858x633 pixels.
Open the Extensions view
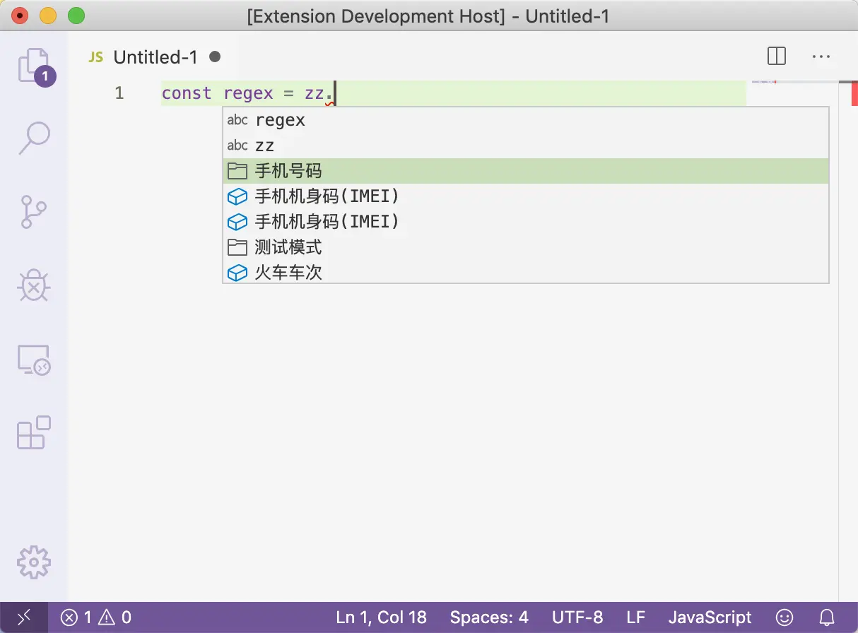tap(34, 432)
